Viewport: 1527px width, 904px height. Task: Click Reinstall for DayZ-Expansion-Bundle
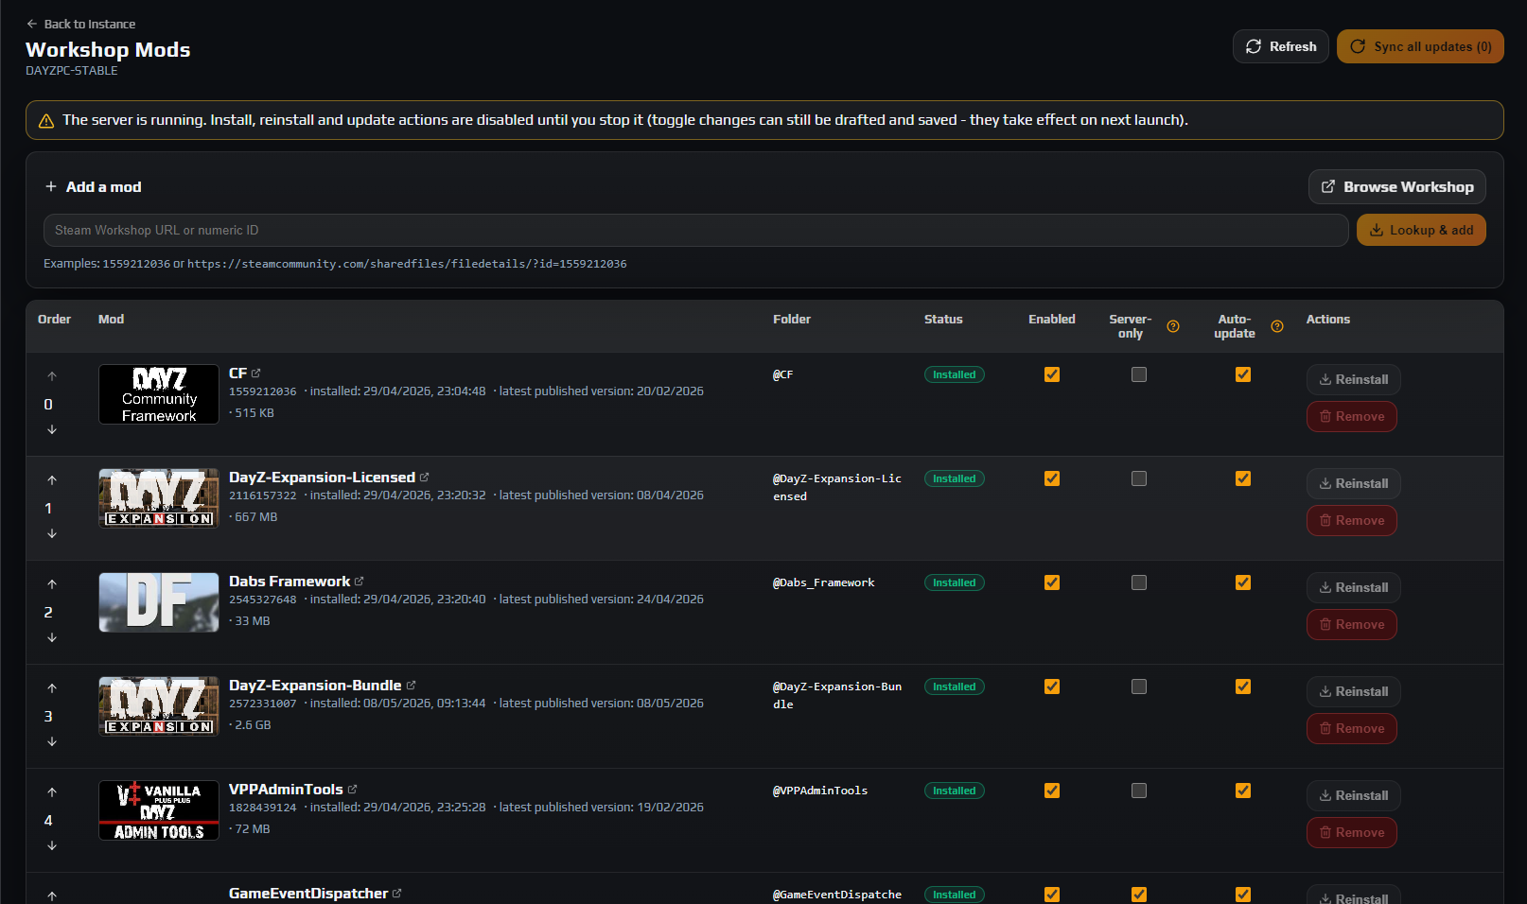[x=1354, y=691]
